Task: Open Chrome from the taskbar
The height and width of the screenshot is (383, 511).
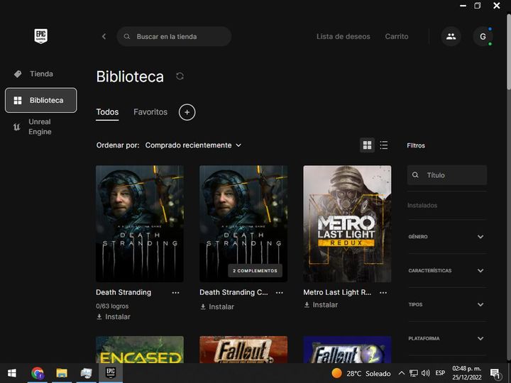Action: pos(38,373)
